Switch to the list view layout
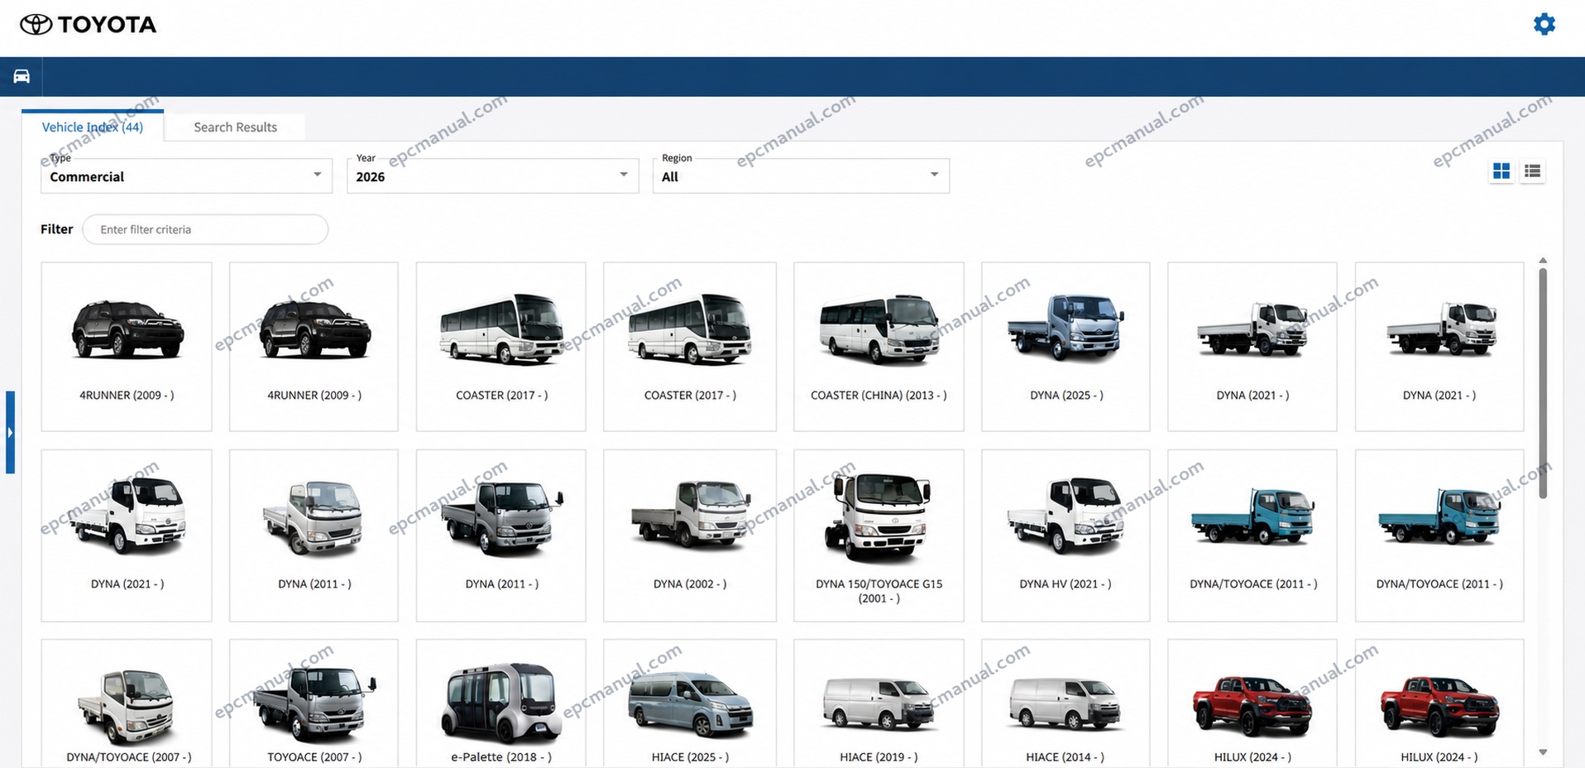This screenshot has height=768, width=1585. [x=1532, y=171]
